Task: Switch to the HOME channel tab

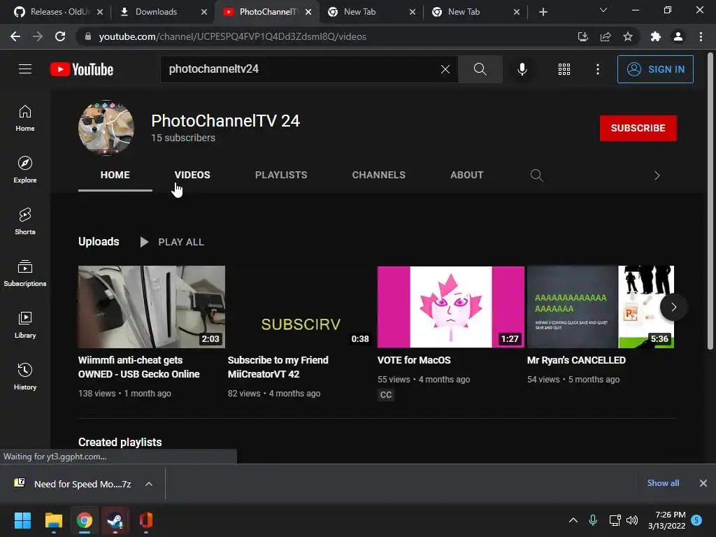Action: [x=115, y=175]
